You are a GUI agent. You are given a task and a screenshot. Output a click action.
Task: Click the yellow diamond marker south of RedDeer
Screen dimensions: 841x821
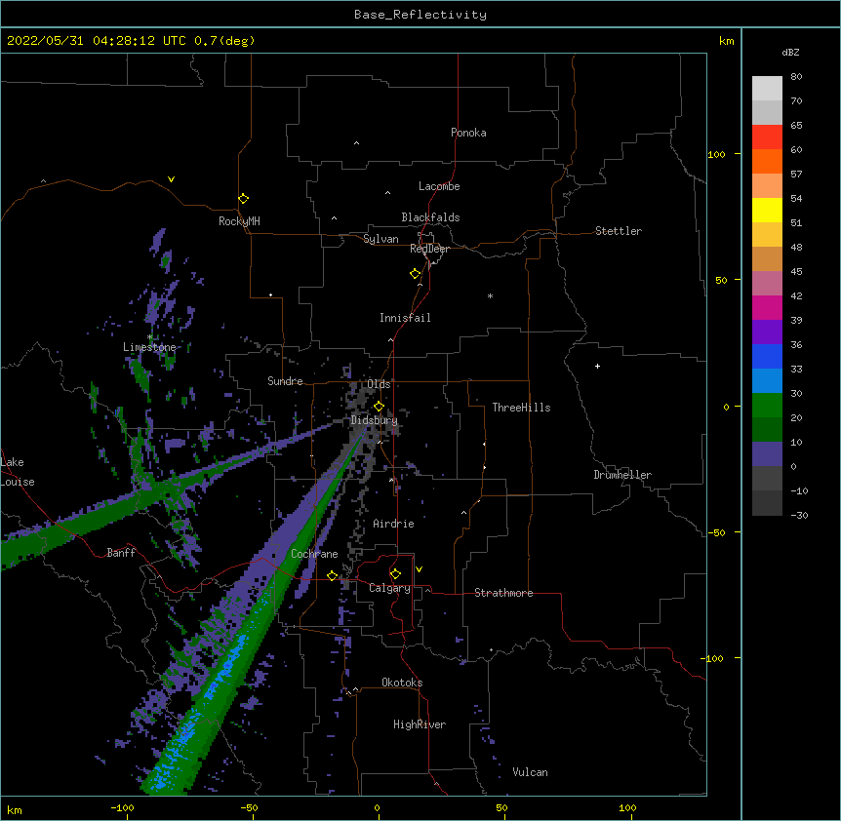click(415, 274)
